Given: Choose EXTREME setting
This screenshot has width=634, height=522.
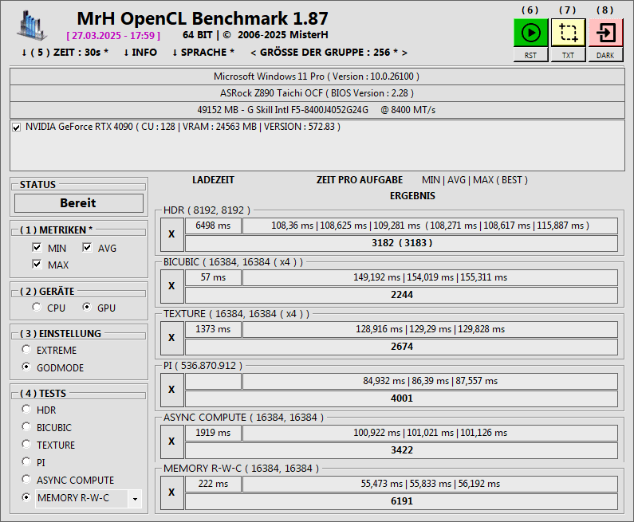Looking at the screenshot, I should tap(26, 349).
